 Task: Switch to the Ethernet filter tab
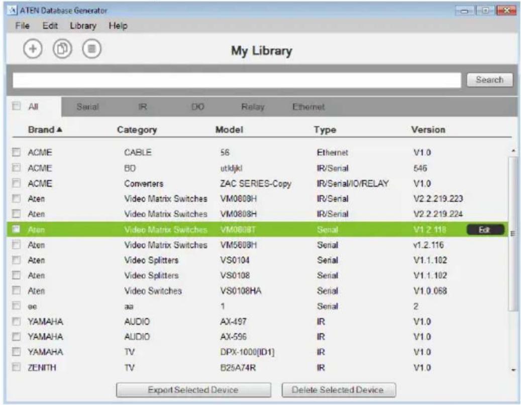(308, 107)
